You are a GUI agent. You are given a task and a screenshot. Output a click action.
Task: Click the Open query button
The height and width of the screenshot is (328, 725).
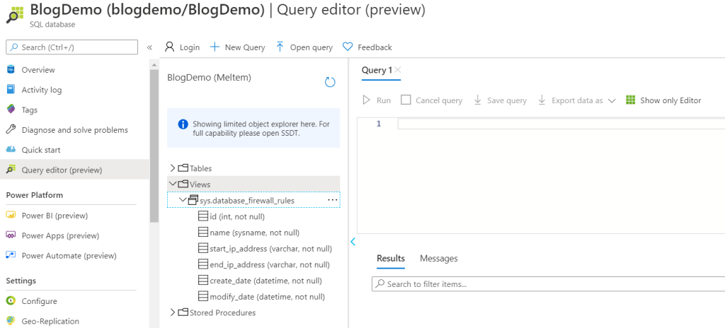click(304, 47)
